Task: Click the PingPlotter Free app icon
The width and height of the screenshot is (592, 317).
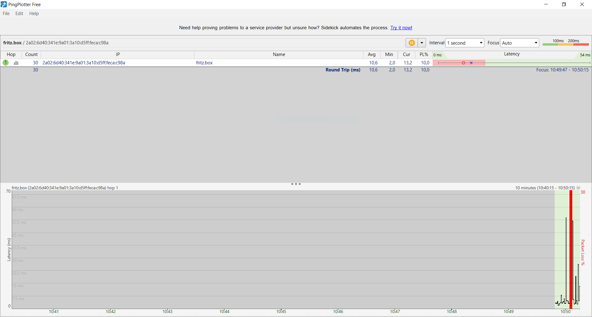Action: pos(4,4)
